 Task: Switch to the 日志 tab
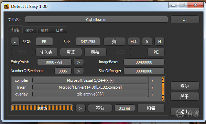(x=59, y=30)
